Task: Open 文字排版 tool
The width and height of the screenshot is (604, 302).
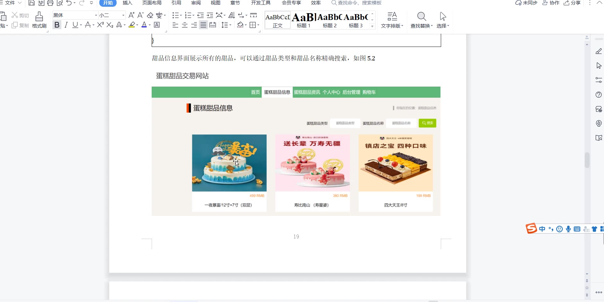Action: point(392,20)
